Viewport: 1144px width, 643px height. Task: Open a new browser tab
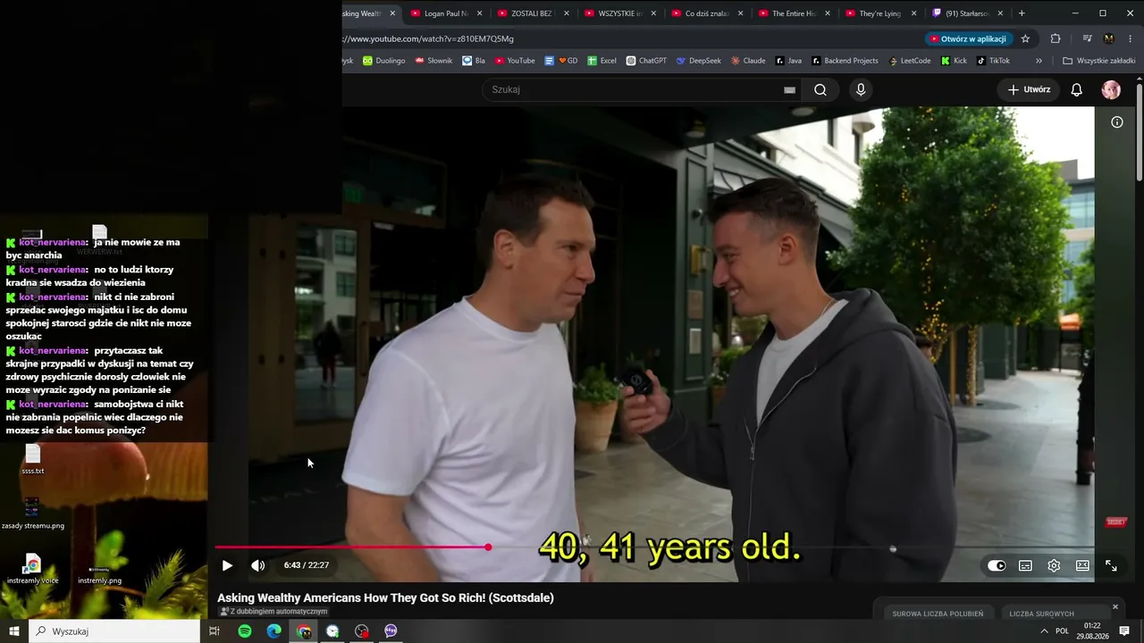click(1022, 13)
